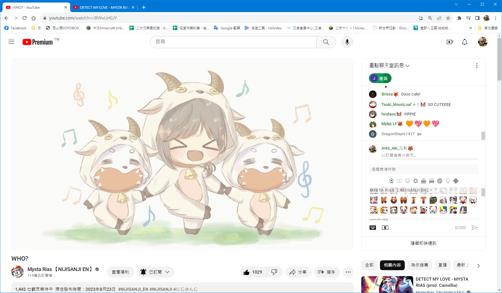Open browser extensions puzzle icon

pos(459,18)
